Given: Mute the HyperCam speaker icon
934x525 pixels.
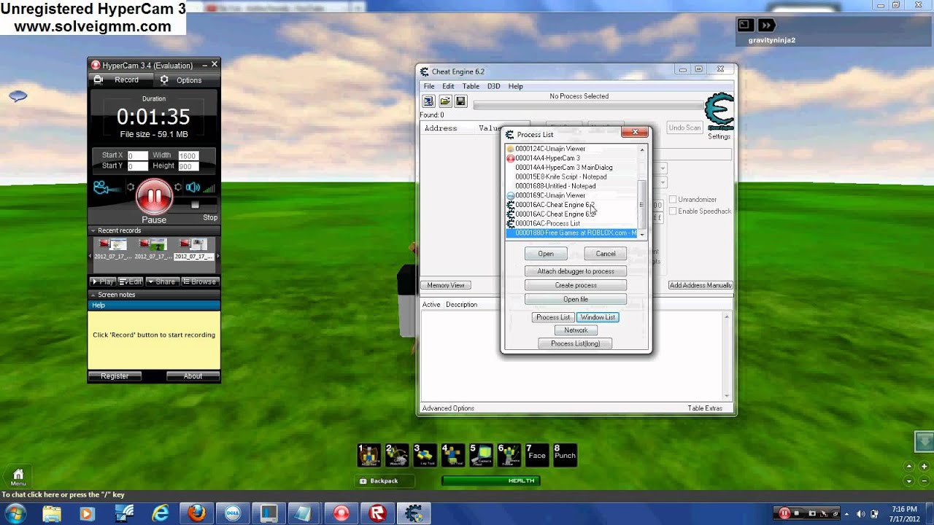Looking at the screenshot, I should [x=193, y=187].
